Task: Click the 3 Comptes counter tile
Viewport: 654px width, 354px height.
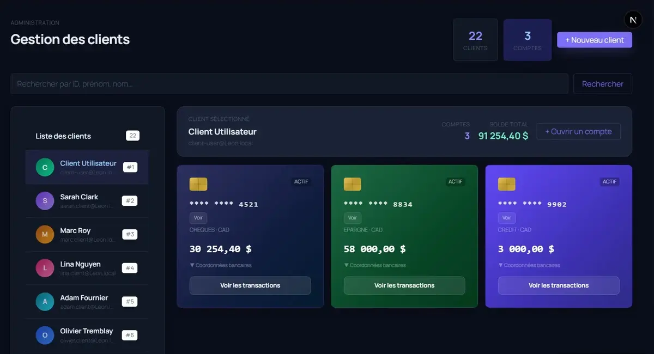Action: pos(528,40)
